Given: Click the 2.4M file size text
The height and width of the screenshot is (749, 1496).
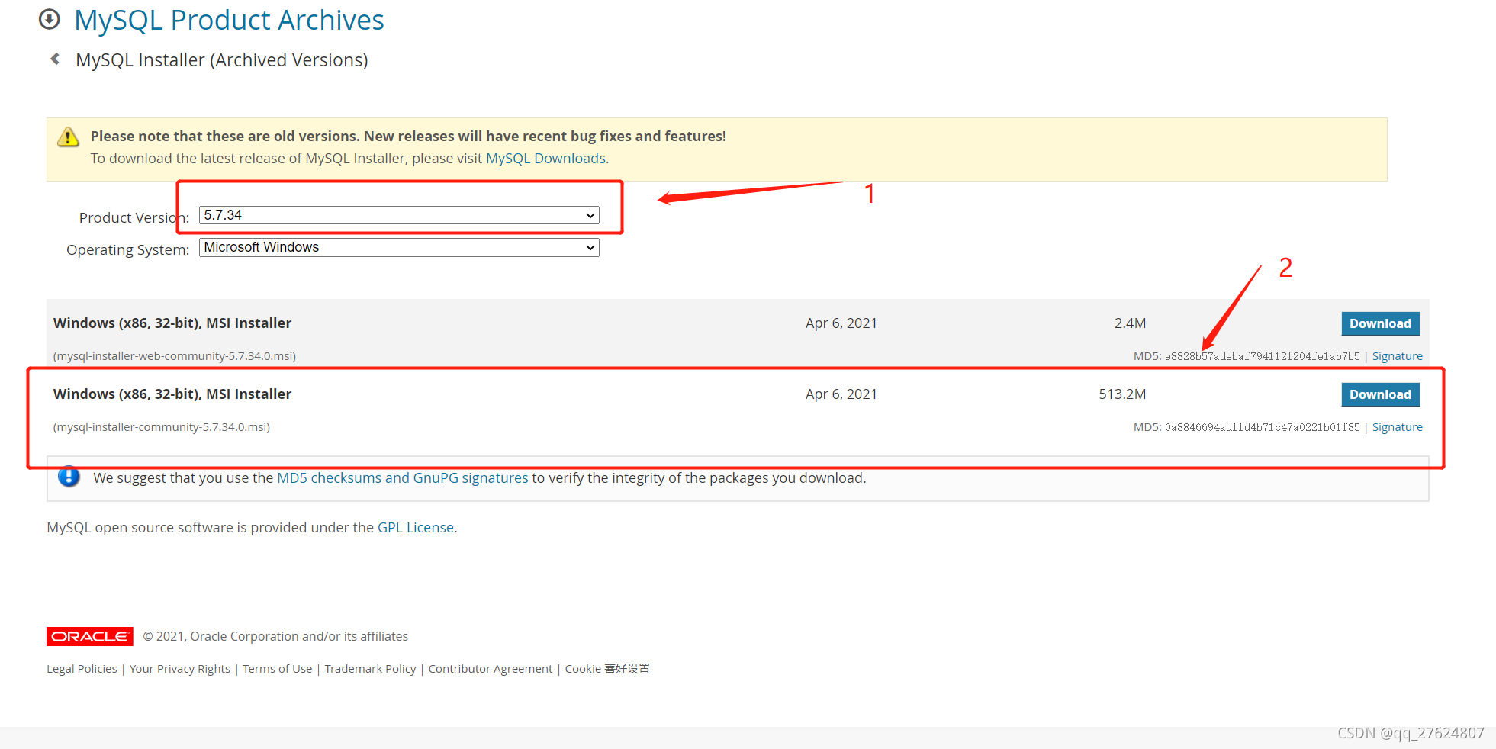Looking at the screenshot, I should click(x=1130, y=323).
